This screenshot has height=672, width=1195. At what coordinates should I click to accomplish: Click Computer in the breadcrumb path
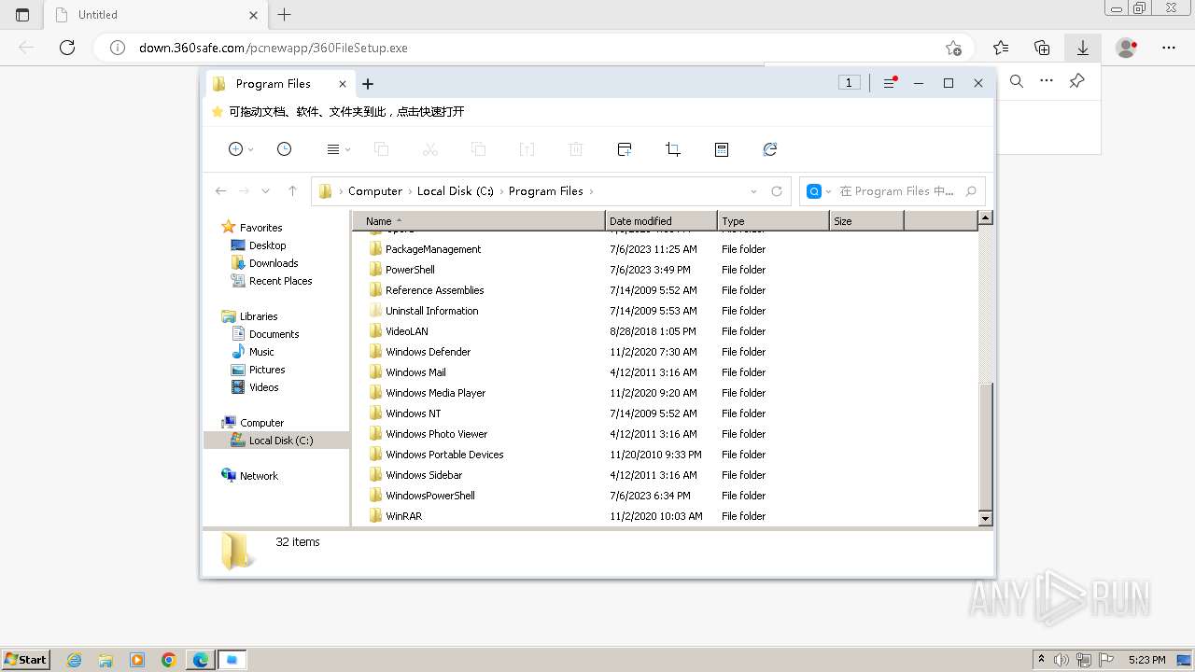pos(375,191)
